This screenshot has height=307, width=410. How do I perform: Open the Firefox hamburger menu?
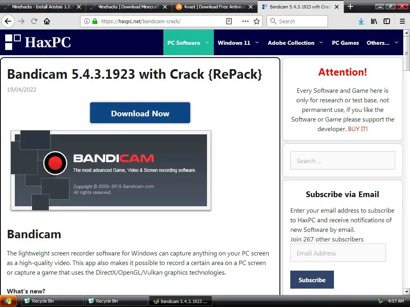pyautogui.click(x=402, y=21)
